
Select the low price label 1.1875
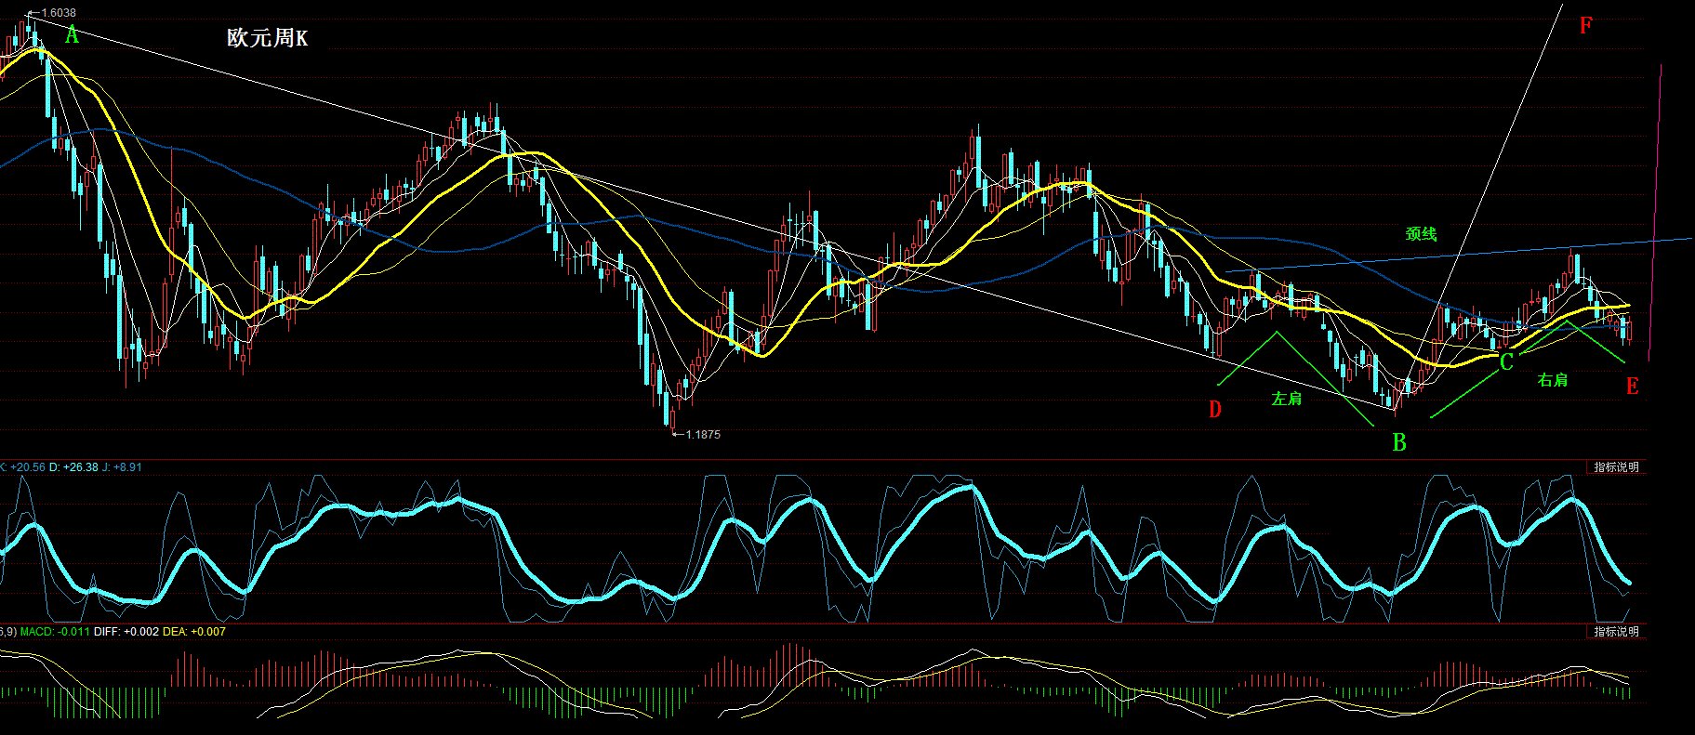point(702,435)
